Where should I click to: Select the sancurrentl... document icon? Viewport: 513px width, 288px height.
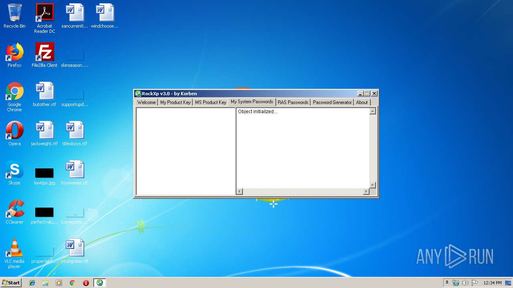75,16
